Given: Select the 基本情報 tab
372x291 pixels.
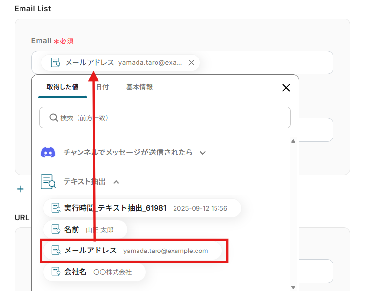Looking at the screenshot, I should click(x=139, y=87).
